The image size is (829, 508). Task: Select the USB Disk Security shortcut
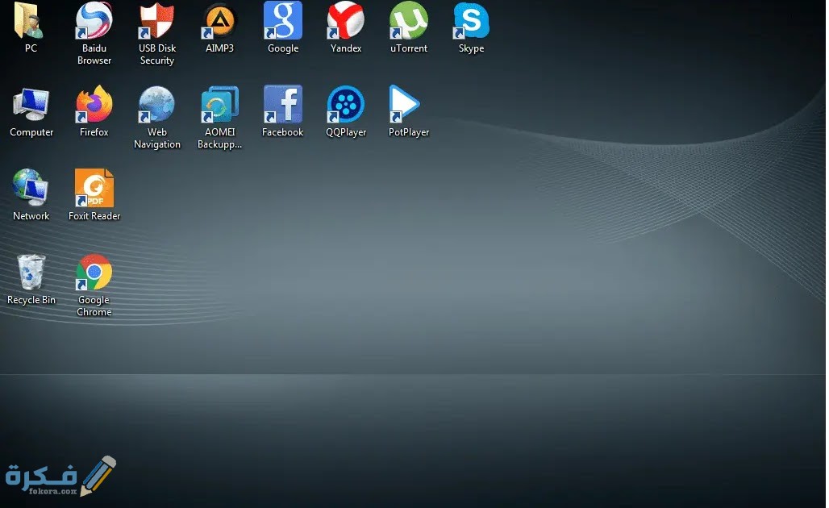156,22
